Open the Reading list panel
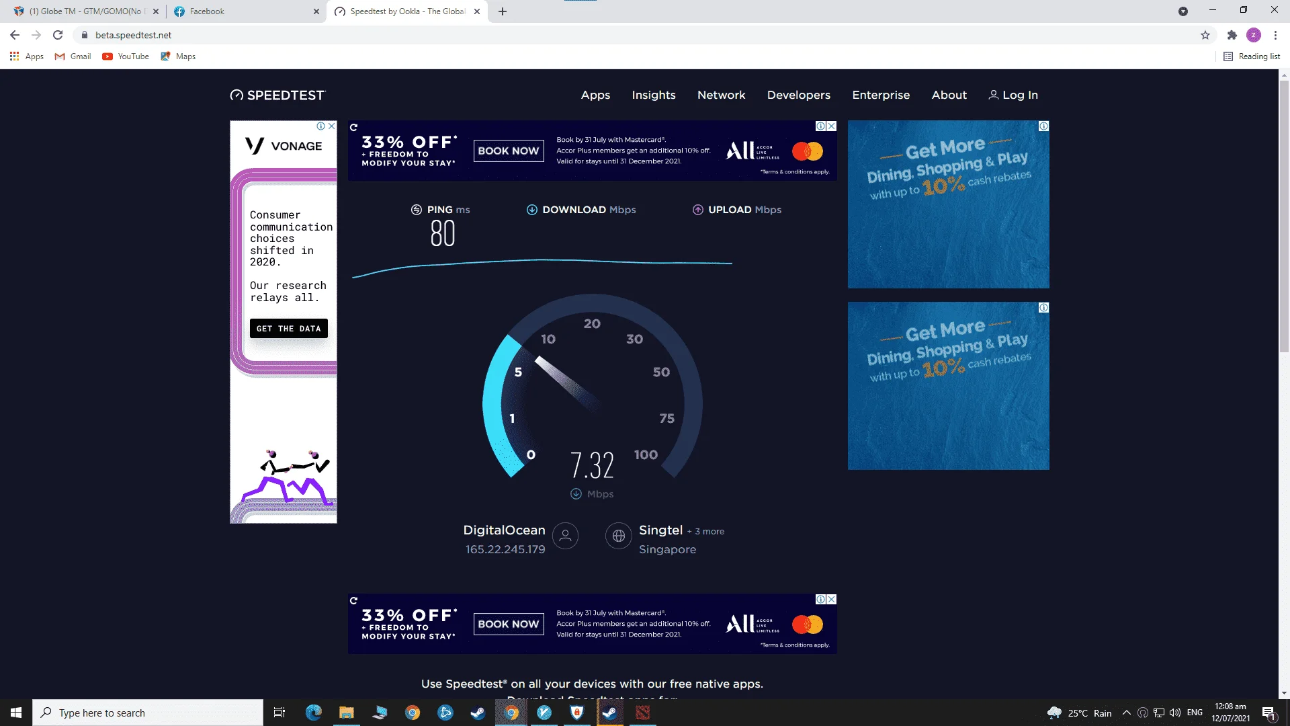This screenshot has width=1290, height=726. pos(1252,56)
